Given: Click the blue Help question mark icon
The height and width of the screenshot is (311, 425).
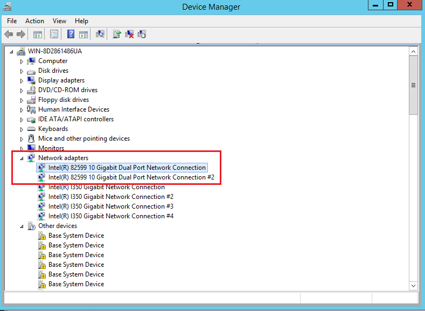Looking at the screenshot, I should point(71,34).
